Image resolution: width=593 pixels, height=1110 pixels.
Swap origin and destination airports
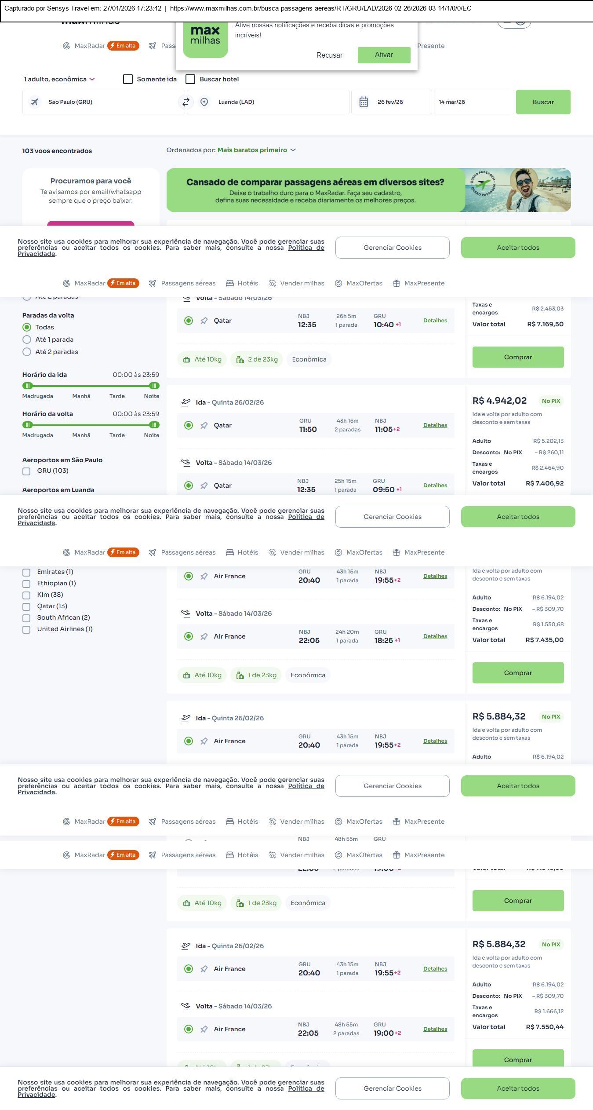tap(186, 102)
